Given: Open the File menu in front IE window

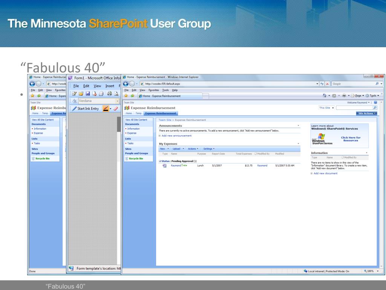Looking at the screenshot, I should tap(126, 90).
